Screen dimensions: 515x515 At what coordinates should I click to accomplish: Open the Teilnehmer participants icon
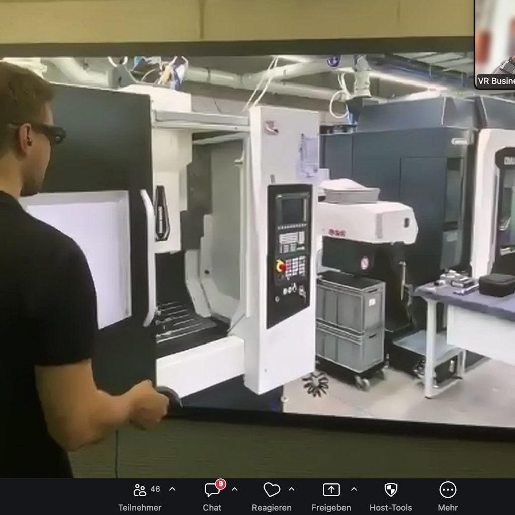pos(140,490)
